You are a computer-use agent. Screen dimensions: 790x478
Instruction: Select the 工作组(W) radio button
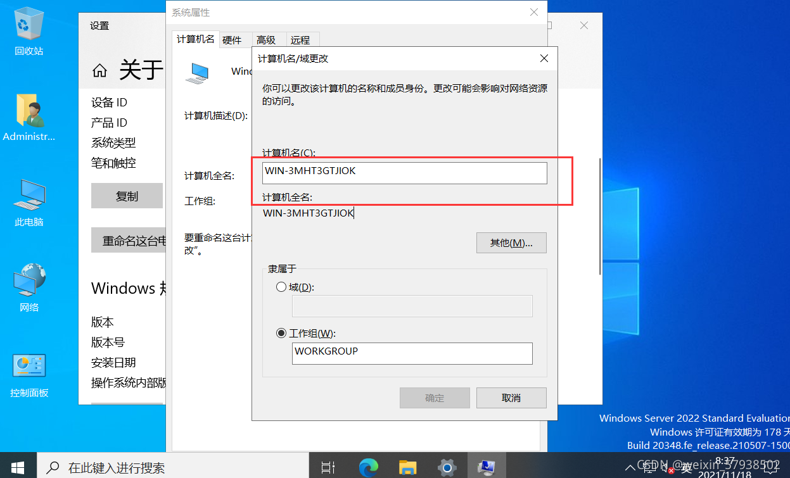[281, 333]
